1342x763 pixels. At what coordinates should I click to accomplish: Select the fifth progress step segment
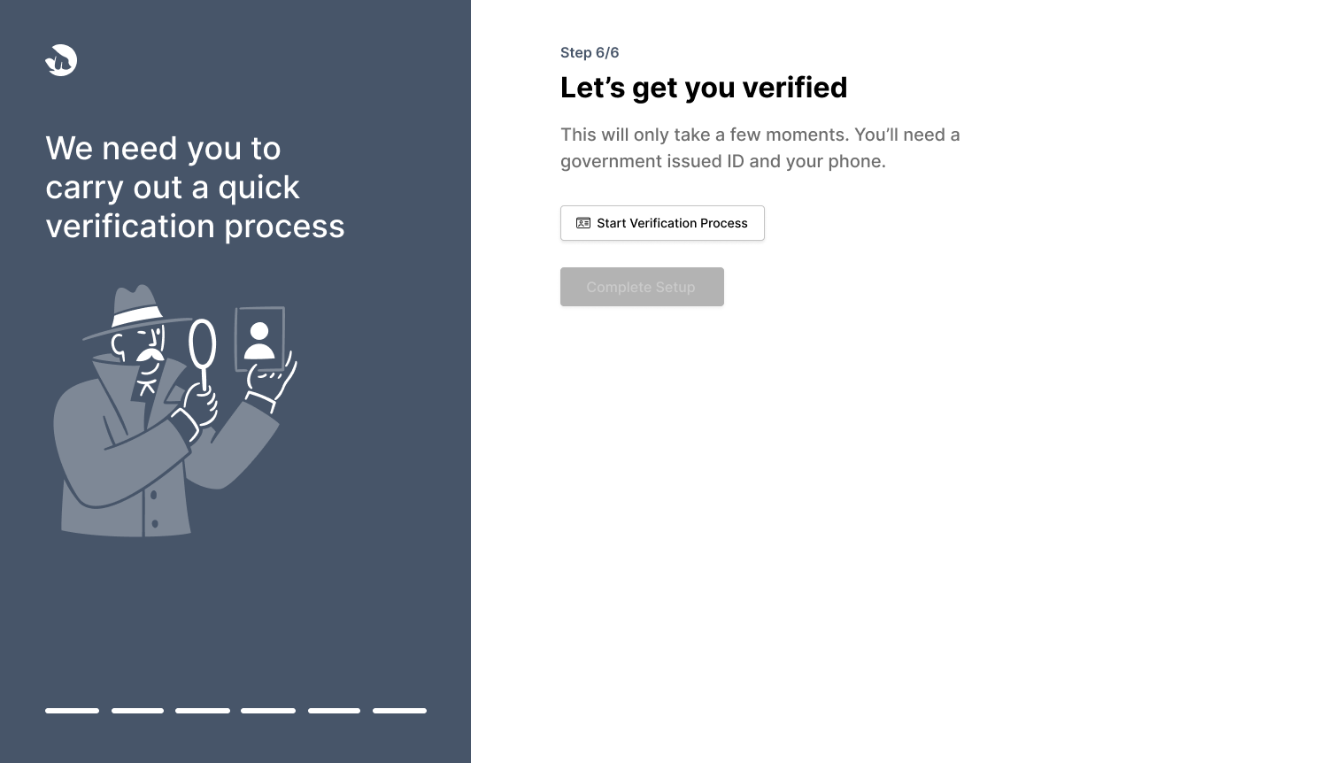click(334, 710)
